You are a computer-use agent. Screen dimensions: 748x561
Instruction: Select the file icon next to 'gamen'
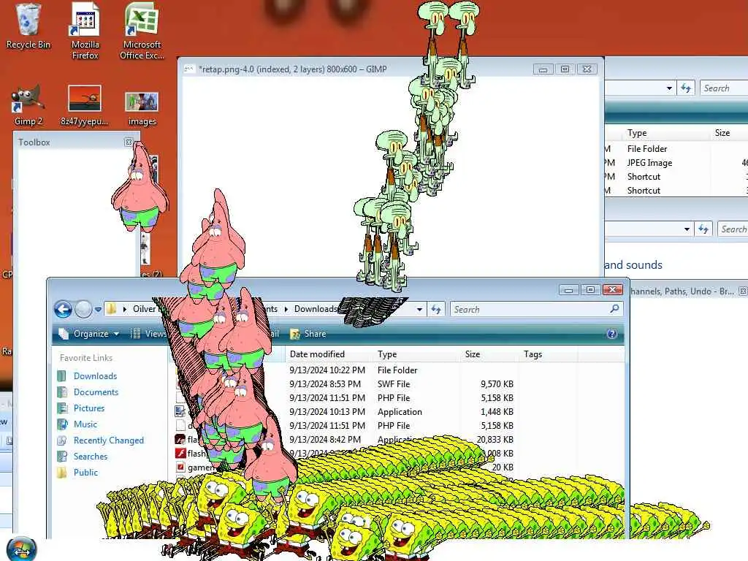(180, 467)
